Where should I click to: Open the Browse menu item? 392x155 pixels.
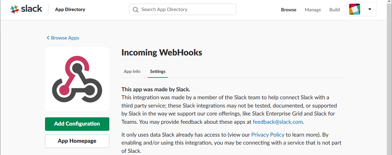[x=288, y=10]
